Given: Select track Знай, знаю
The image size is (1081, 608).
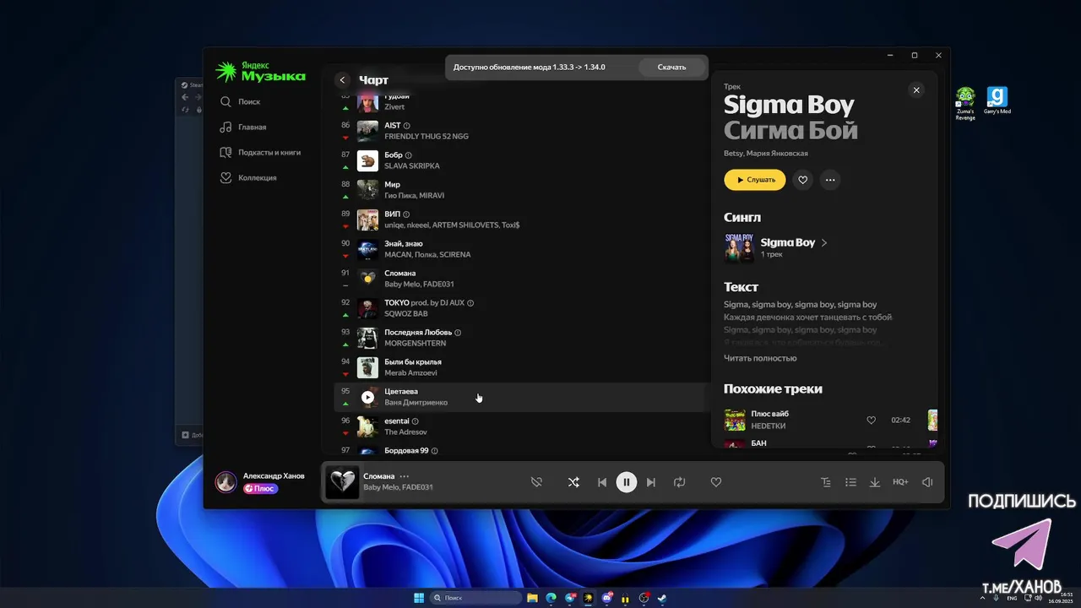Looking at the screenshot, I should coord(521,249).
